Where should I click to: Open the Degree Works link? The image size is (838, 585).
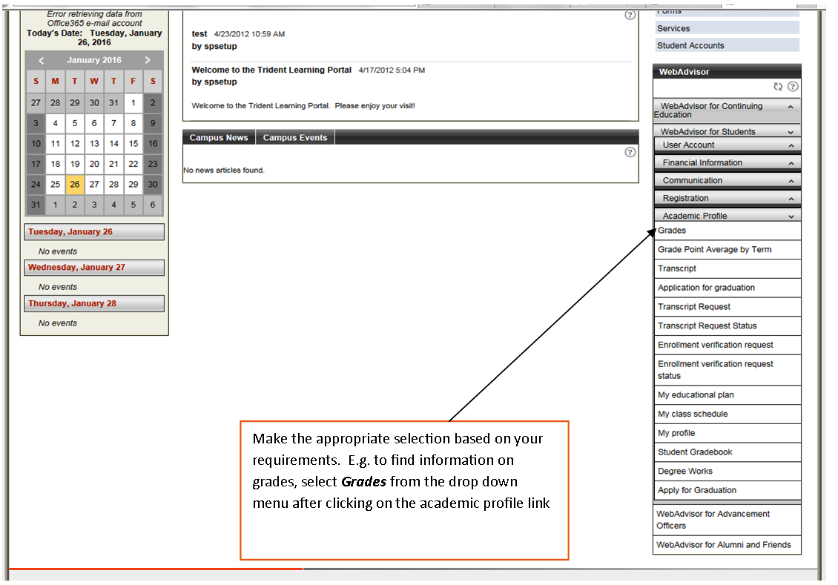(x=684, y=471)
